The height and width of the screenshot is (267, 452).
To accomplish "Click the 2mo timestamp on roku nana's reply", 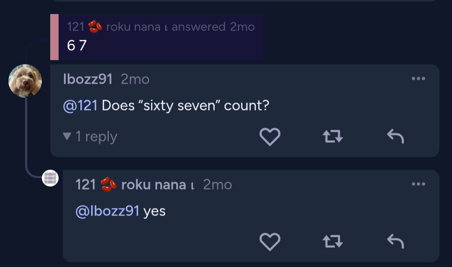I will pyautogui.click(x=217, y=185).
